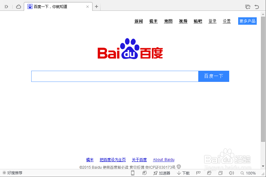Click the 百度一下 search button
The image size is (266, 177).
click(214, 76)
